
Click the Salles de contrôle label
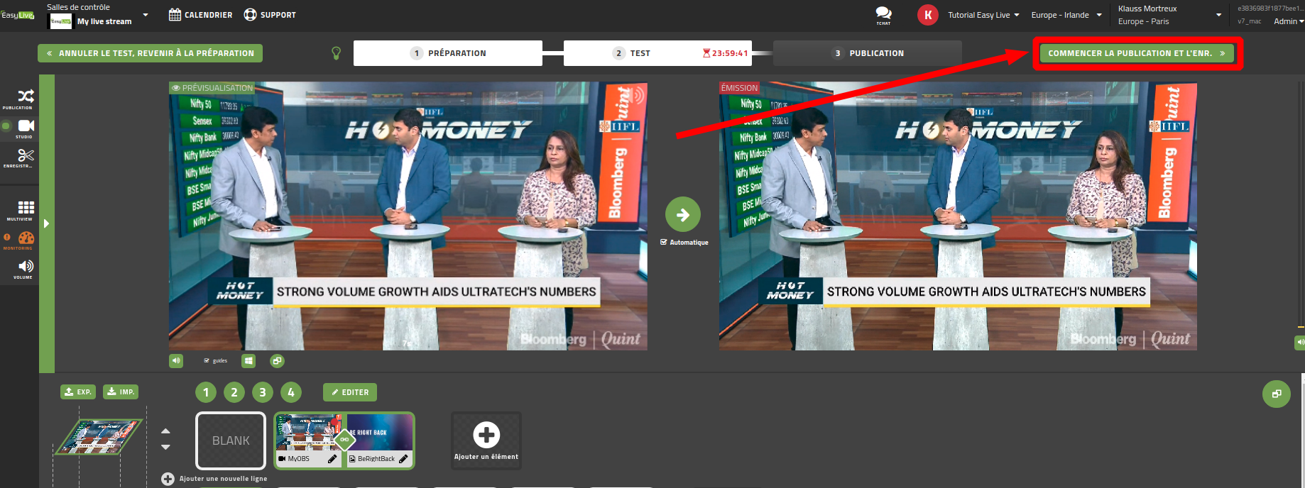tap(78, 7)
